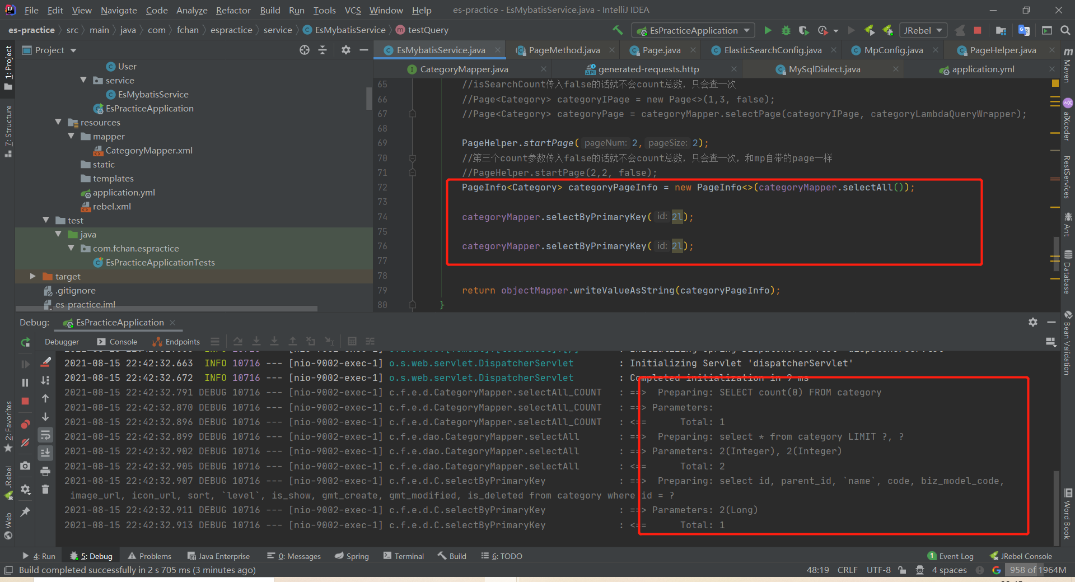
Task: Mute breakpoints in the debug sidebar
Action: 25,443
